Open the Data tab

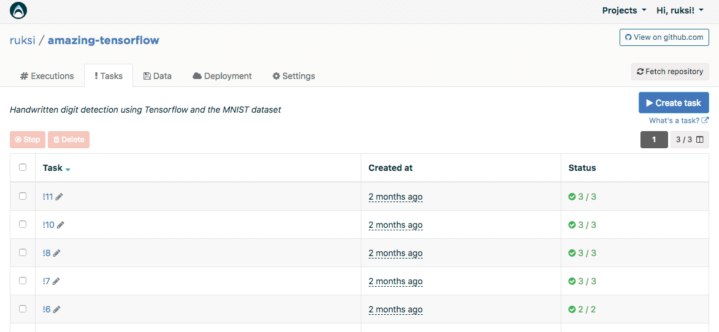click(157, 76)
